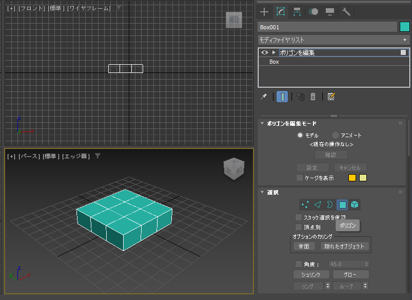
Task: Click the filter icon in front viewport
Action: tap(119, 8)
